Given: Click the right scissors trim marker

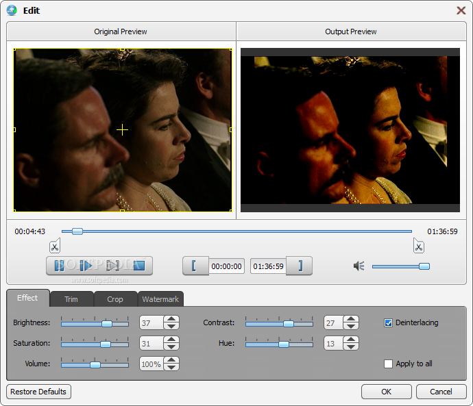Looking at the screenshot, I should (x=419, y=246).
